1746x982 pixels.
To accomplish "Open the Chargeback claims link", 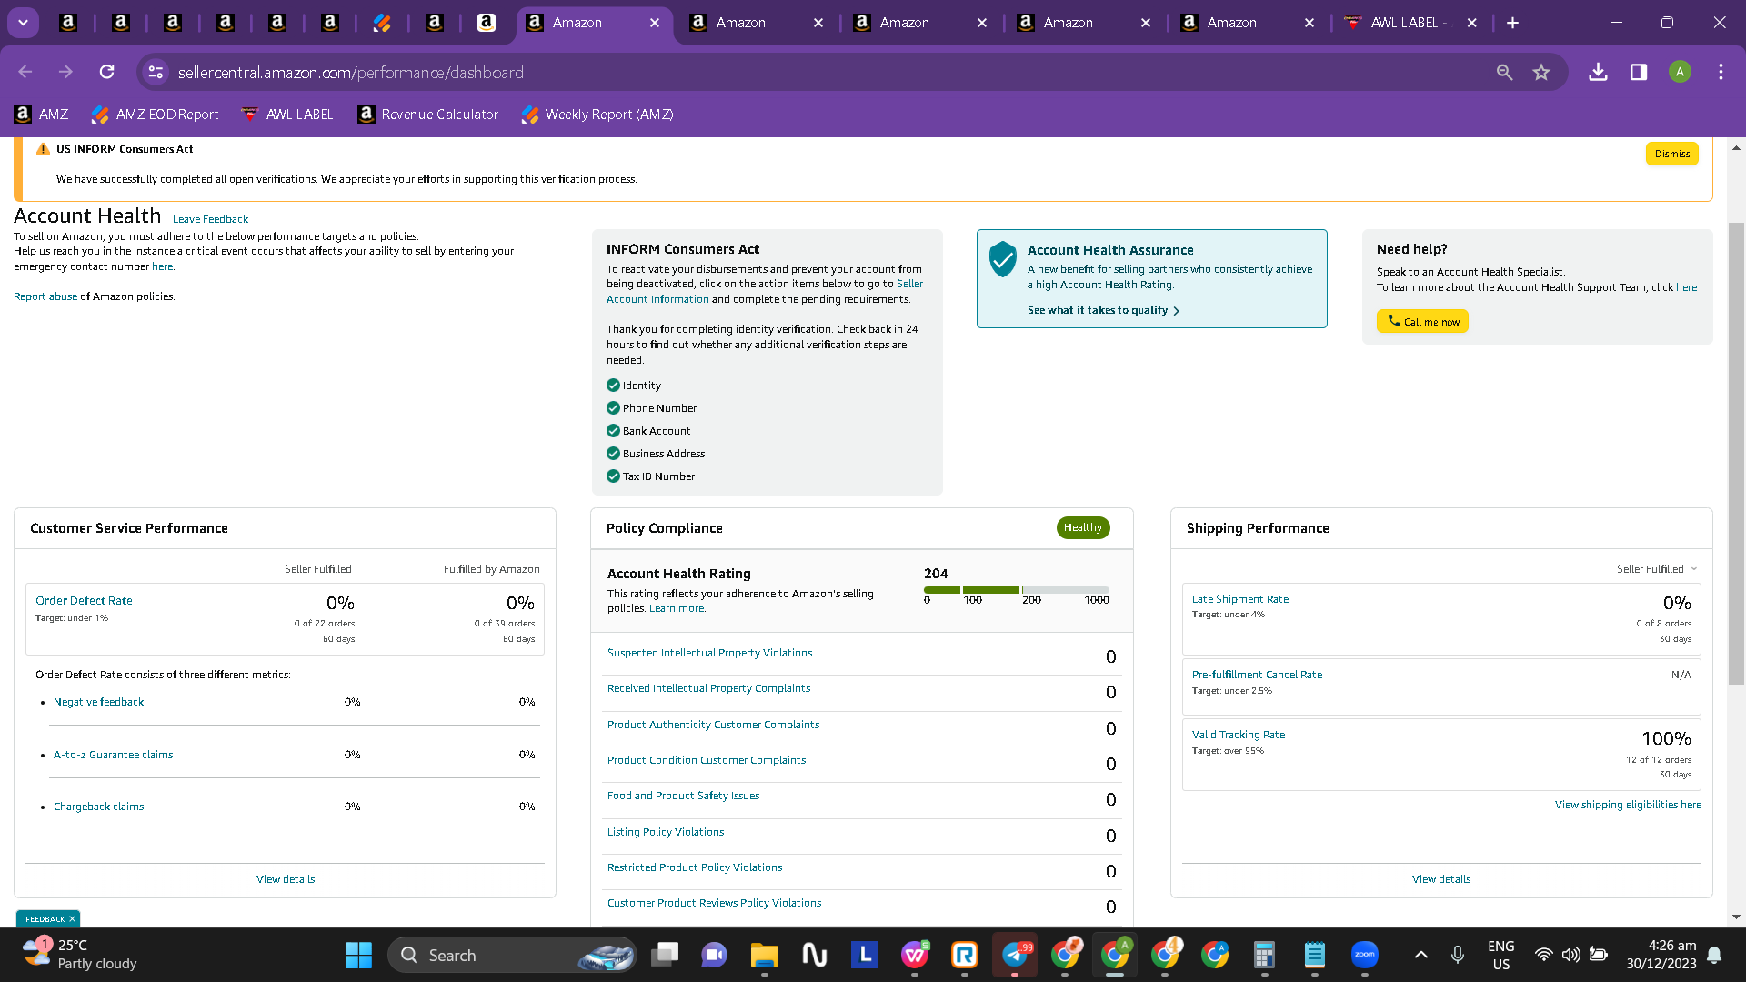I will tap(98, 807).
